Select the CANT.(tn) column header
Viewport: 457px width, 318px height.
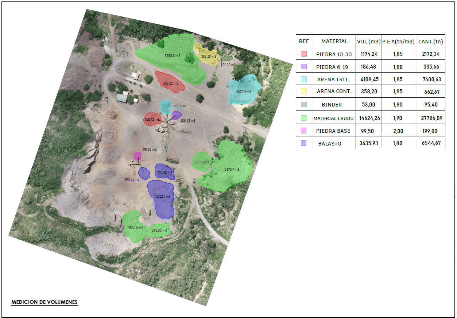(430, 41)
